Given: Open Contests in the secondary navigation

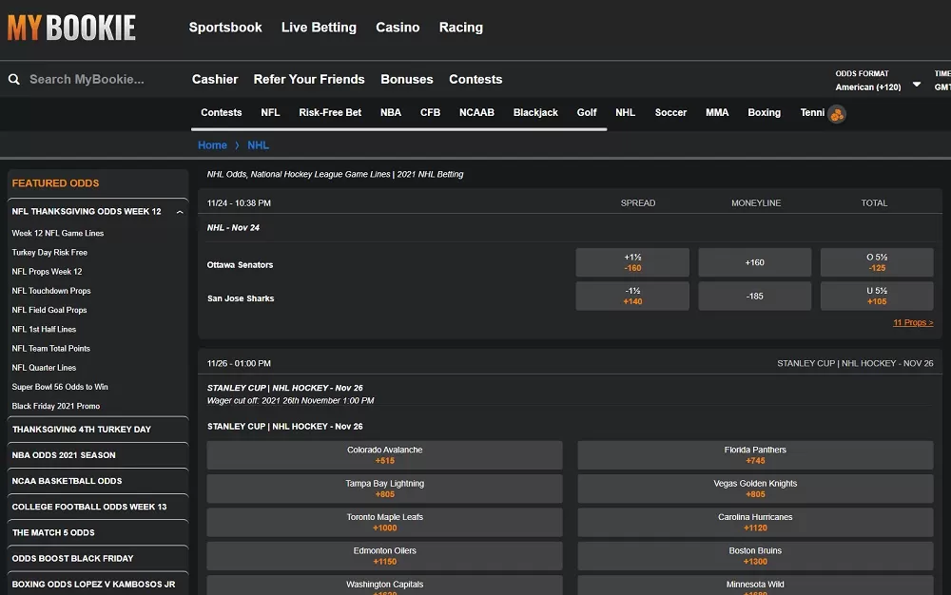Looking at the screenshot, I should coord(475,80).
